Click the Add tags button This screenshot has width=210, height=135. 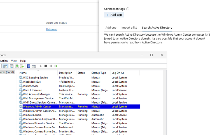coord(114,15)
